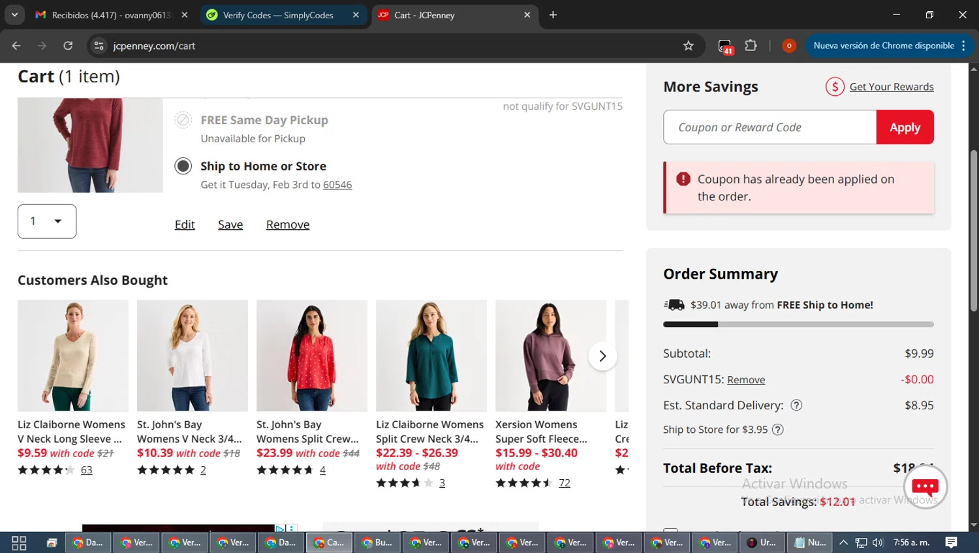
Task: Open the quantity dropdown
Action: [47, 221]
